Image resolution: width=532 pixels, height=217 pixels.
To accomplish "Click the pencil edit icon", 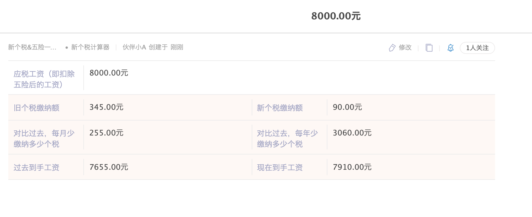I will 392,48.
